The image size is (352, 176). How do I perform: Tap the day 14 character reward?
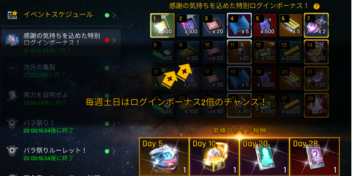coord(316,52)
